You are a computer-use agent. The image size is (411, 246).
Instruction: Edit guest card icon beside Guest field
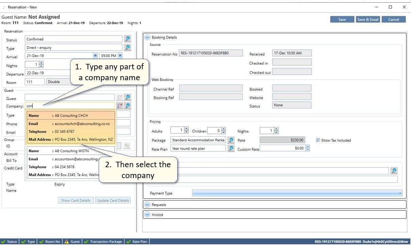(x=119, y=98)
